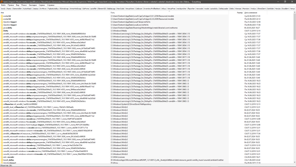296x167 pixels.
Task: Click folder icon of javaxdelta
Action: click(x=2, y=28)
